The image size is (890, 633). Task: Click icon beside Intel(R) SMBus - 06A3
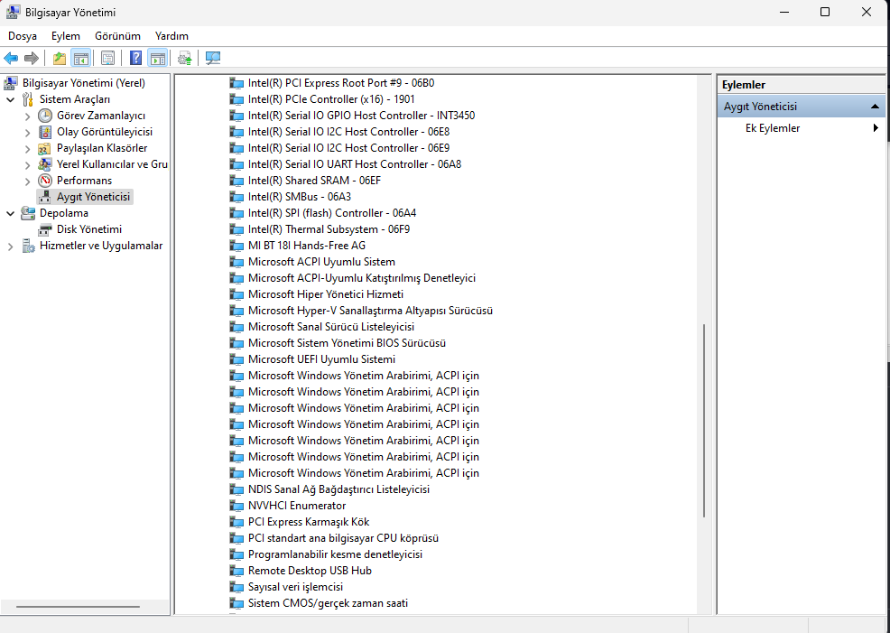click(x=236, y=197)
